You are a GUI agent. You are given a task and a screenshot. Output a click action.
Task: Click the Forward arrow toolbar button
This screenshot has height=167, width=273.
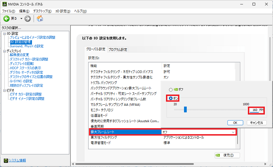[28, 18]
